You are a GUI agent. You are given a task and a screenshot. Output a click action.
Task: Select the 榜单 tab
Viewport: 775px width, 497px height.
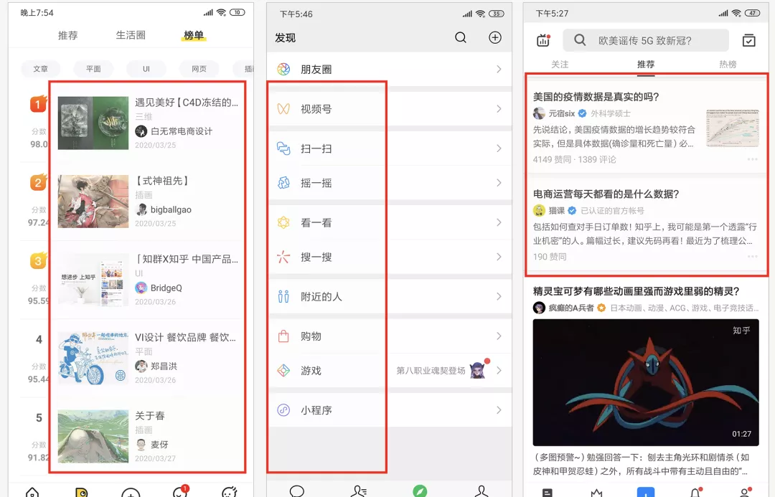pyautogui.click(x=193, y=35)
